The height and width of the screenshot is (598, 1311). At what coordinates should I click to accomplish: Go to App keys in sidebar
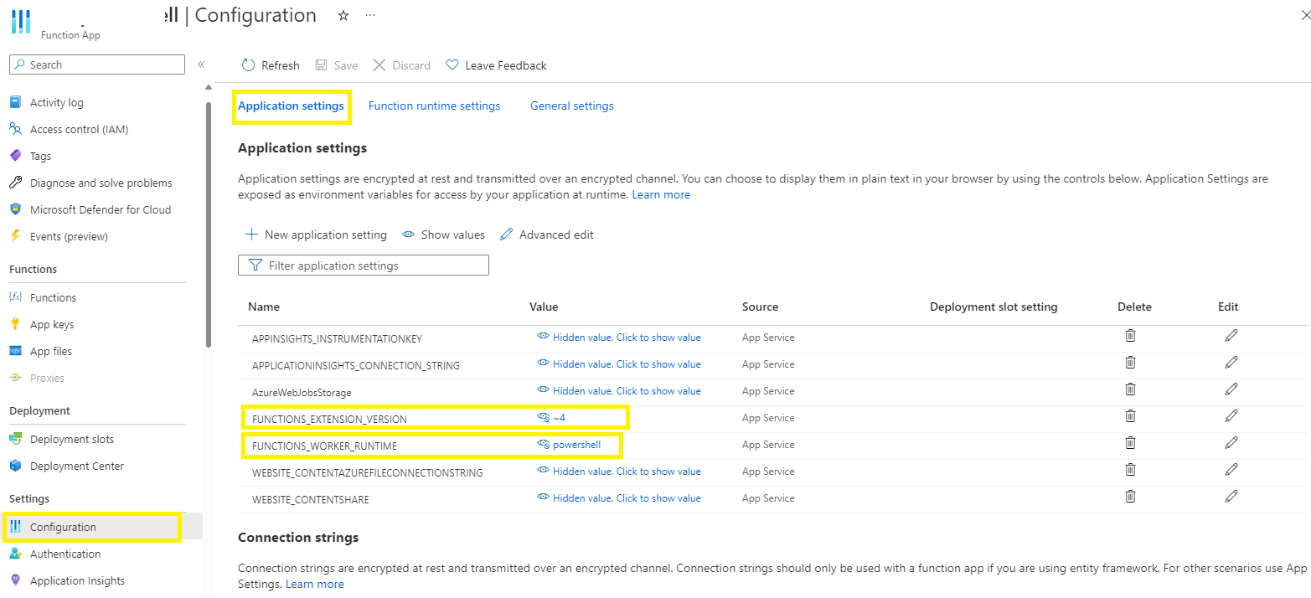click(52, 325)
